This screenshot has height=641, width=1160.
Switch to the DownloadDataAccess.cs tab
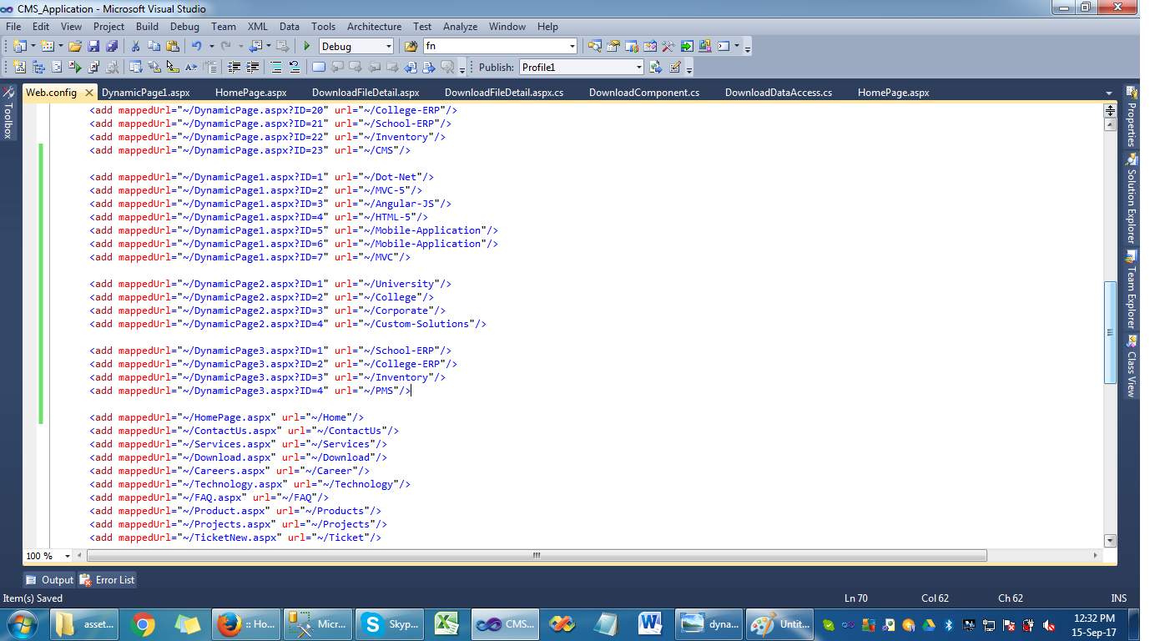click(x=779, y=93)
